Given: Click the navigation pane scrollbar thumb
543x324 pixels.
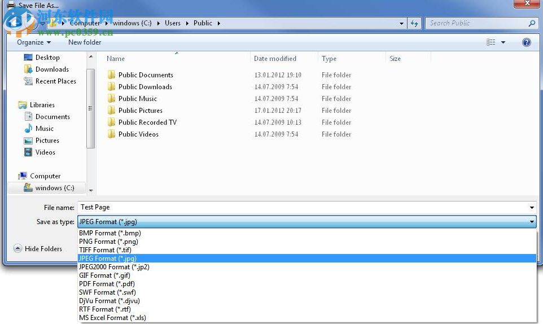Looking at the screenshot, I should [x=90, y=108].
